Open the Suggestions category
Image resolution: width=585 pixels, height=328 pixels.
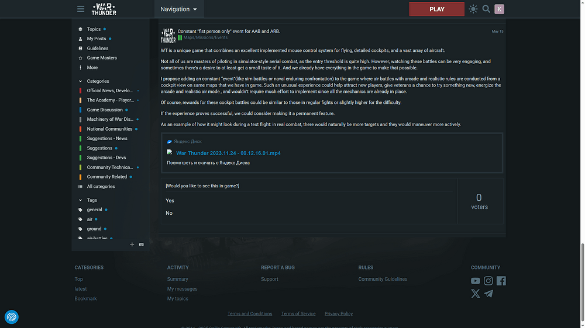pos(99,148)
